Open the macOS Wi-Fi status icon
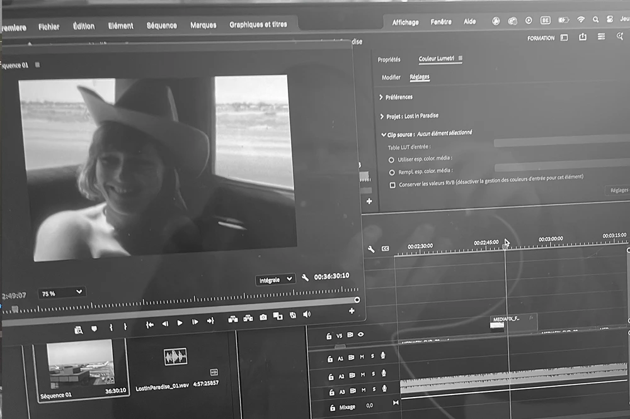 tap(581, 20)
